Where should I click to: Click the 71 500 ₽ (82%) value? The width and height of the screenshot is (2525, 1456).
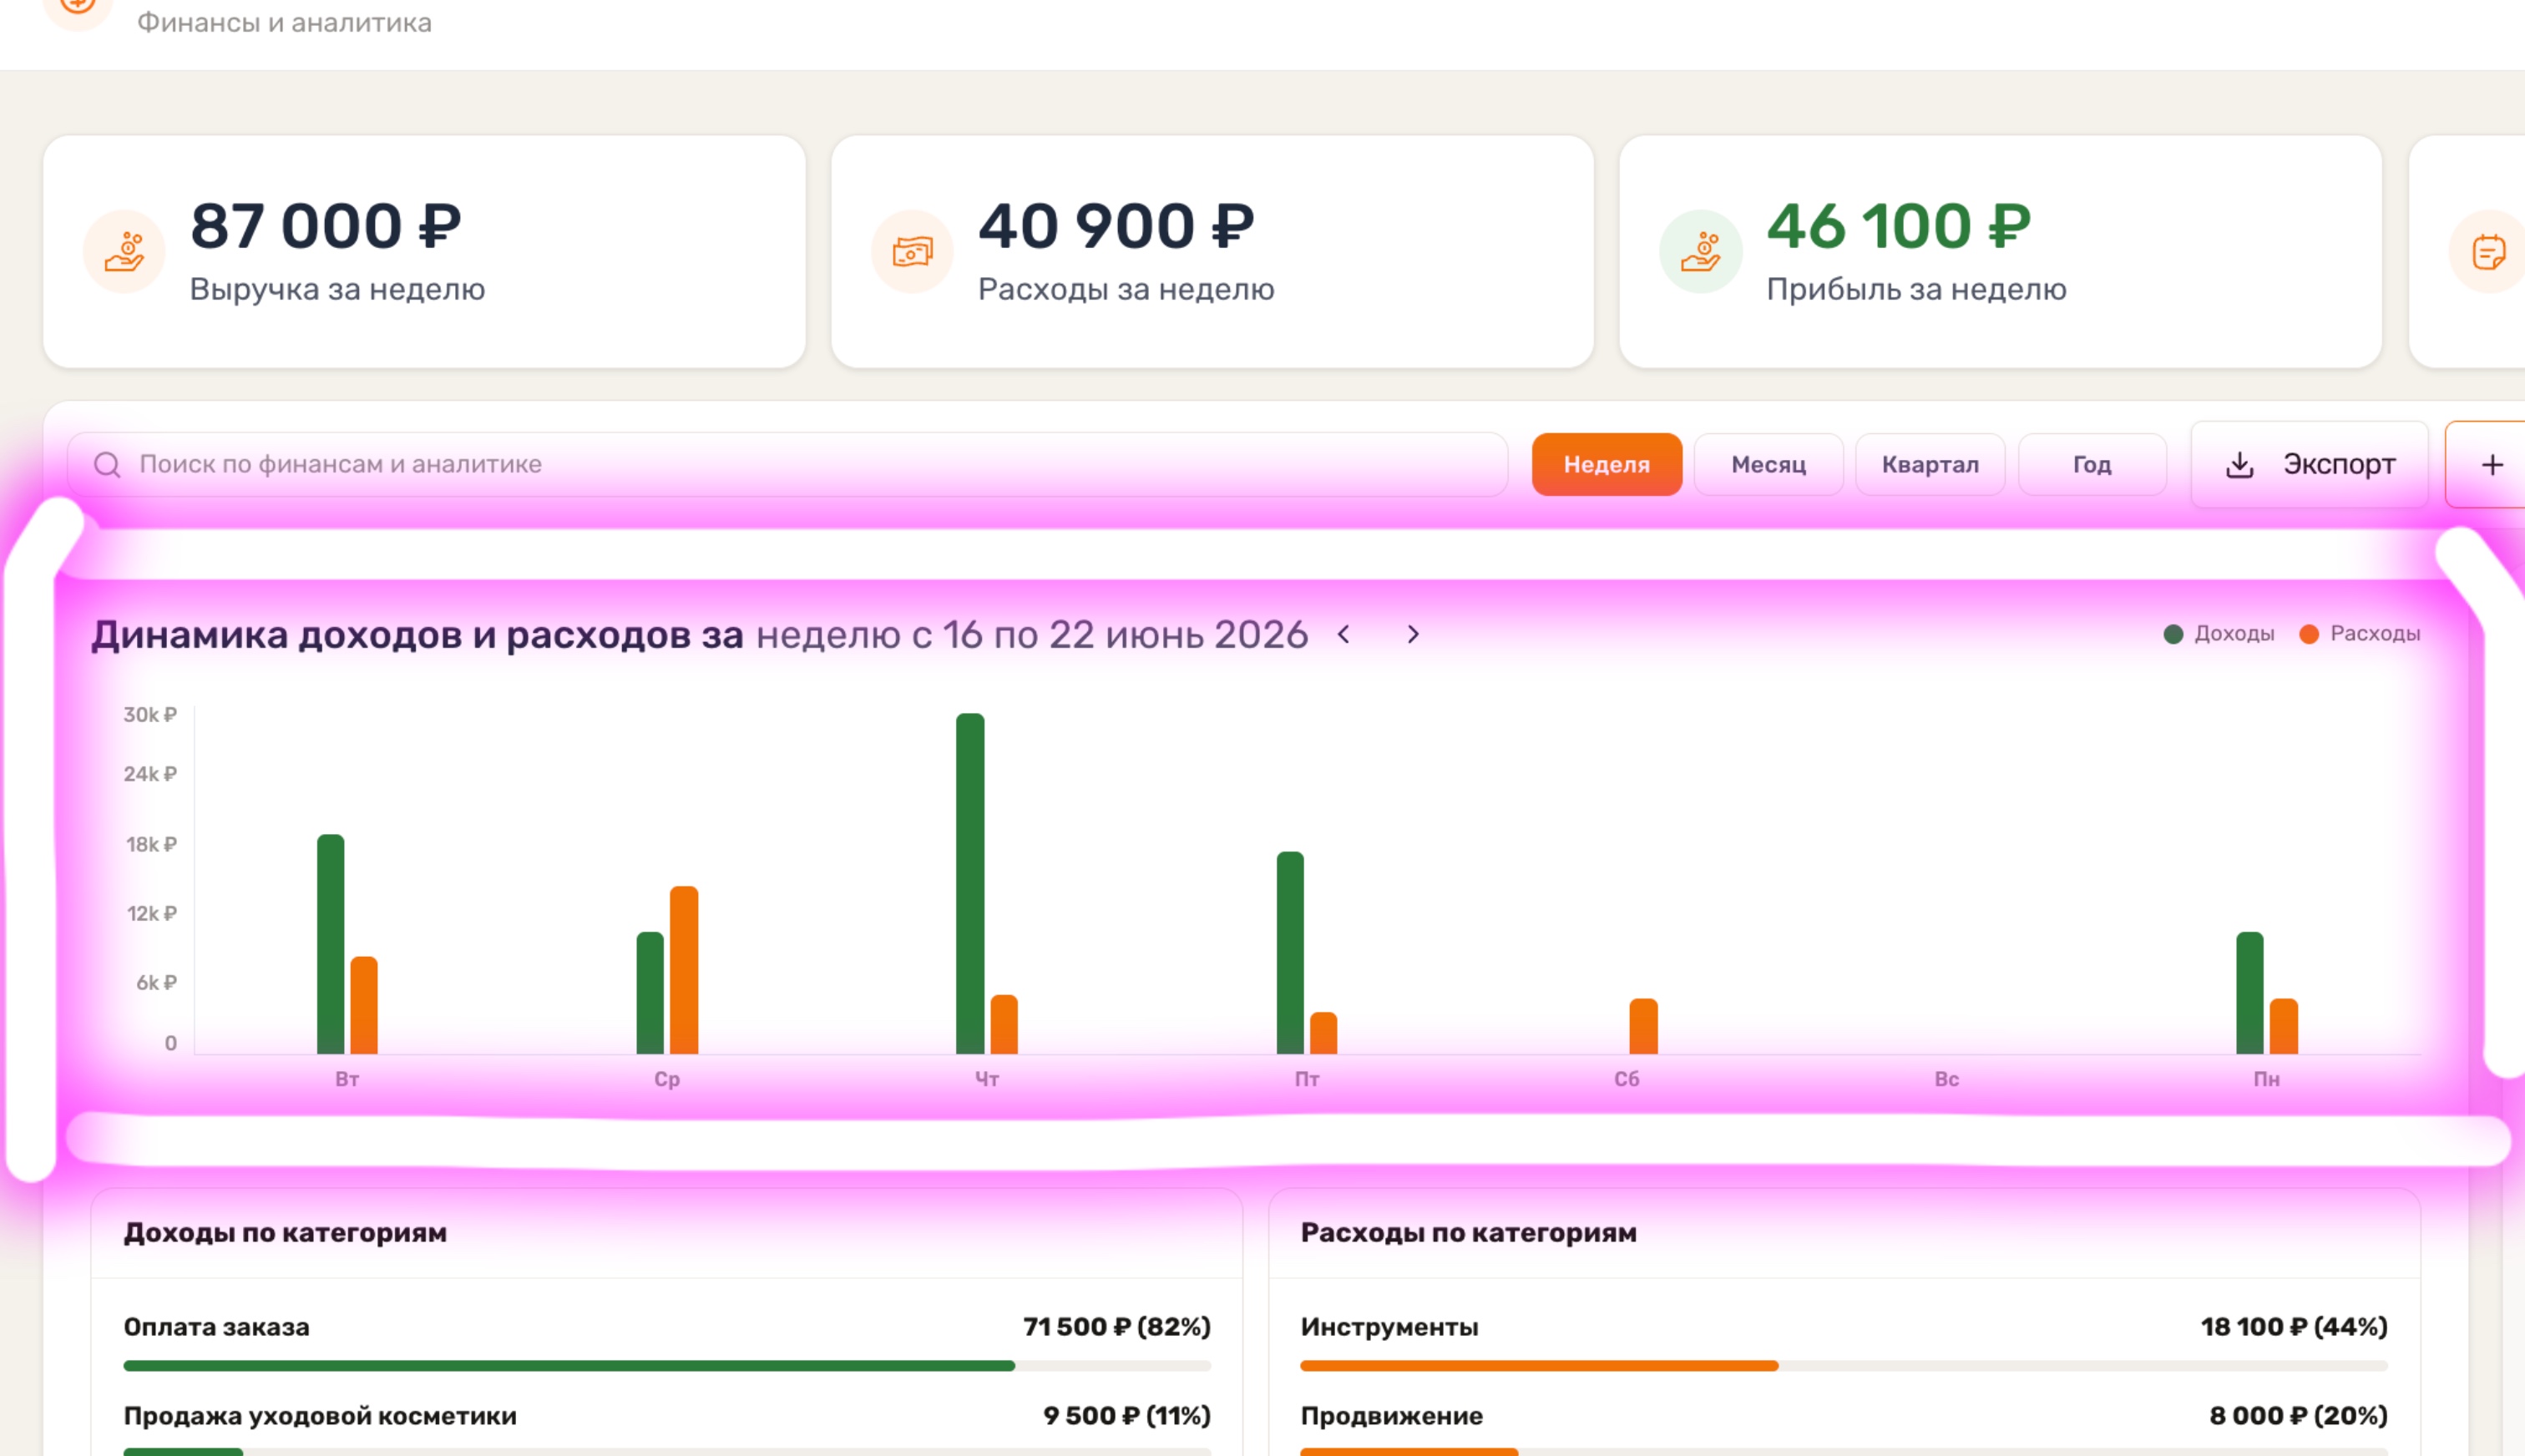click(1117, 1327)
